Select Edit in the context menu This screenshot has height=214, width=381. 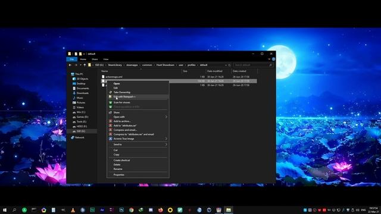(x=138, y=88)
